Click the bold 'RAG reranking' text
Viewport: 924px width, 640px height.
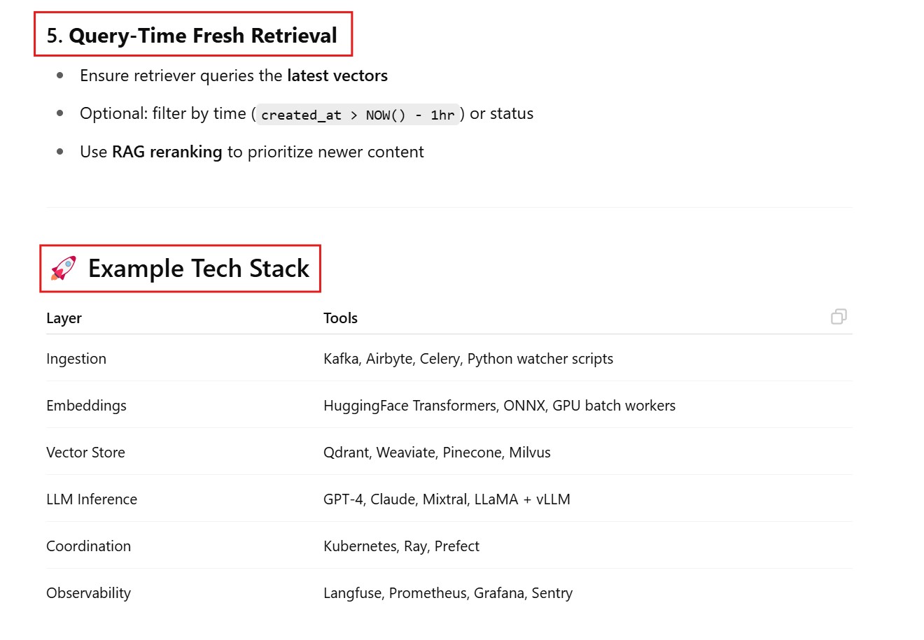[x=167, y=152]
